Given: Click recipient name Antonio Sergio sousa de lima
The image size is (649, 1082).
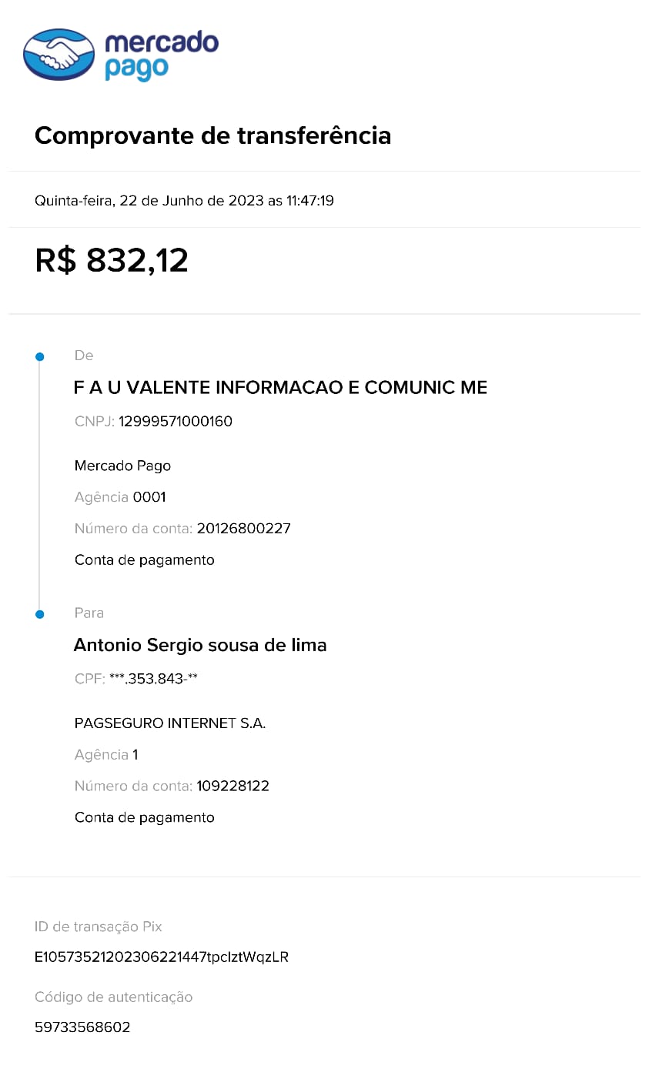Looking at the screenshot, I should pos(200,645).
